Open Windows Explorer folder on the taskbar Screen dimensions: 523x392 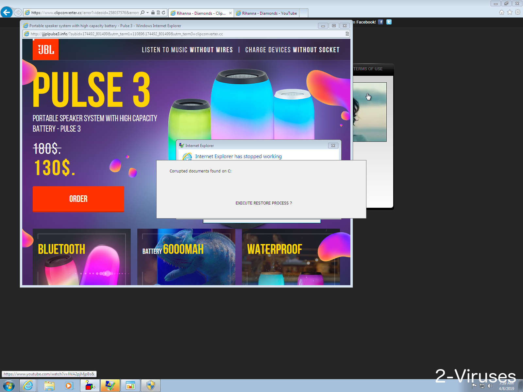tap(49, 386)
